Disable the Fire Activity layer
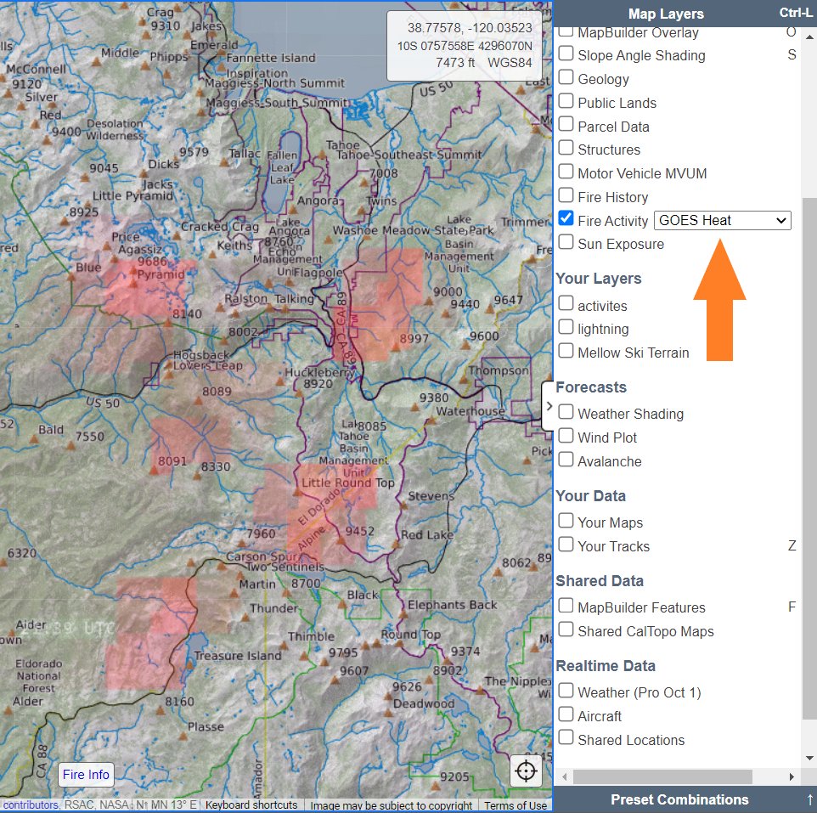Screen dimensions: 817x813 [x=566, y=219]
